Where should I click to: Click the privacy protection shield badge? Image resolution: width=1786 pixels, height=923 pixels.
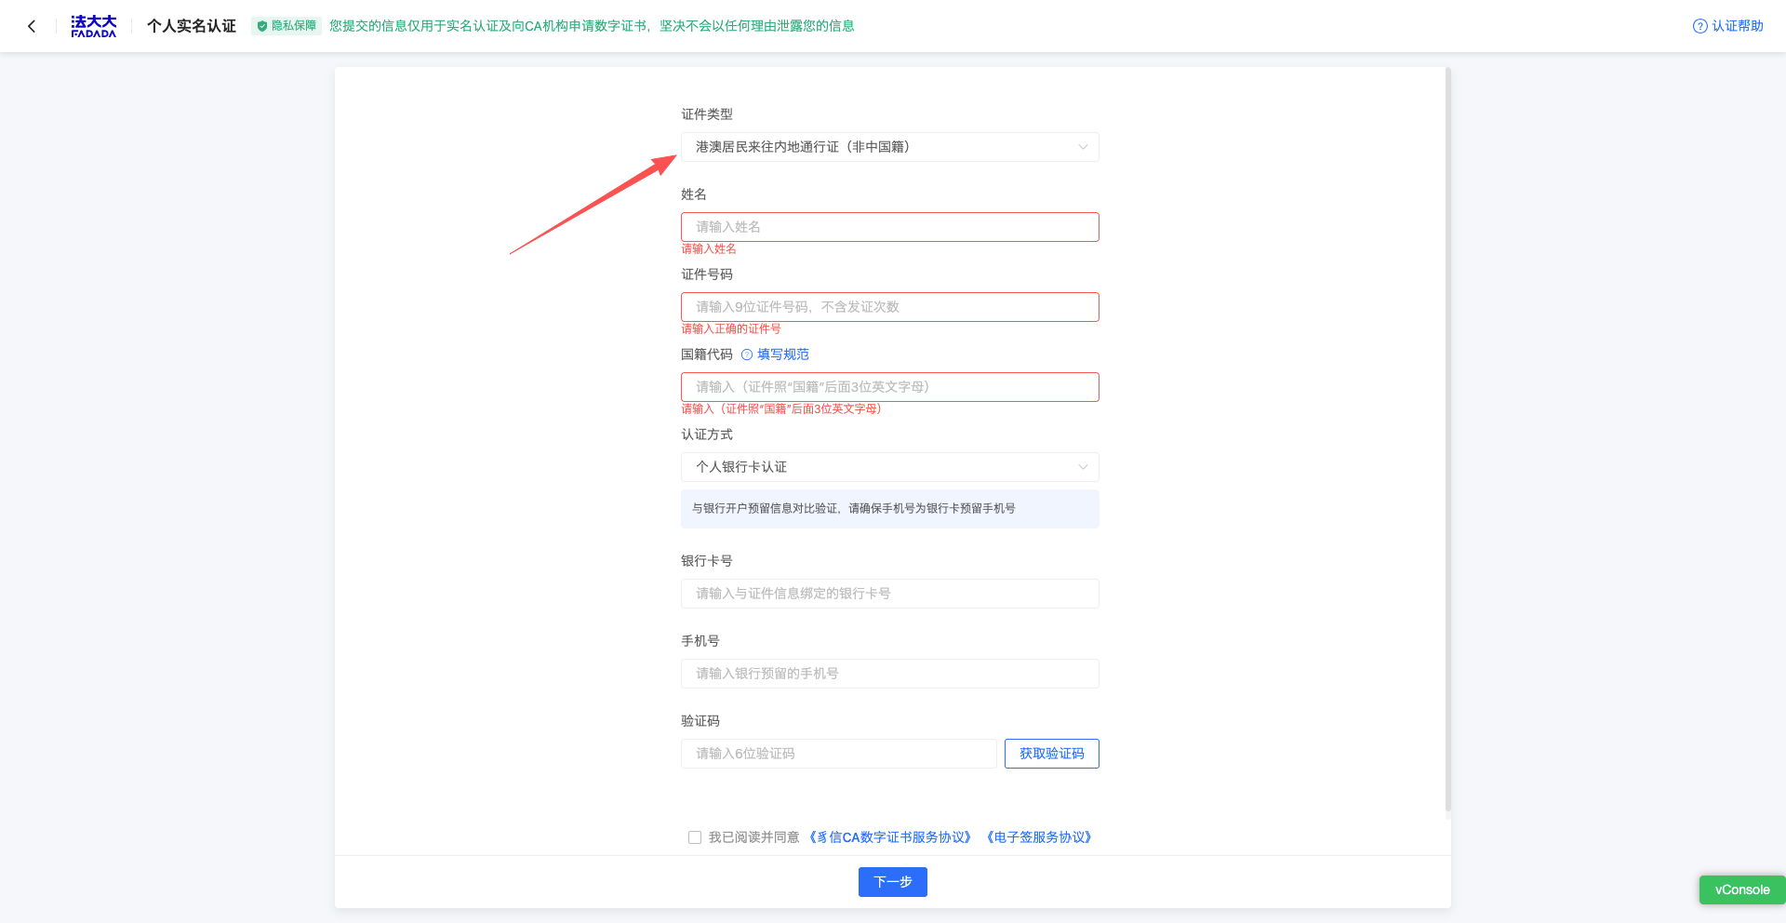click(x=287, y=26)
